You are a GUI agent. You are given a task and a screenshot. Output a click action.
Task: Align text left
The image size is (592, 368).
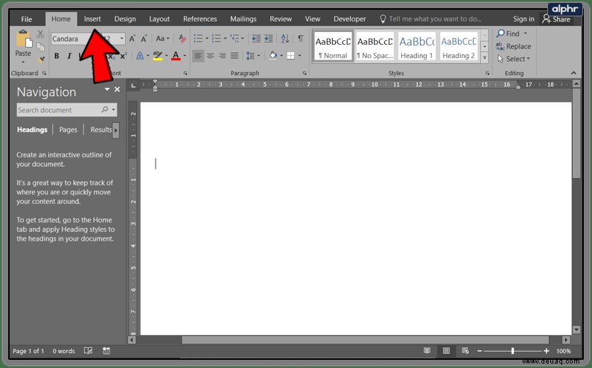coord(198,56)
